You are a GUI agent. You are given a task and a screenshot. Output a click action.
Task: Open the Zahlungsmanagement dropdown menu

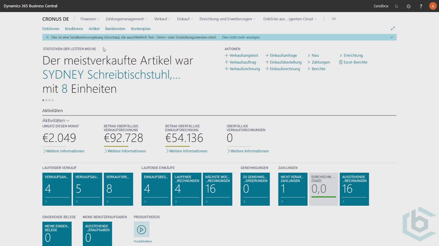[x=126, y=19]
